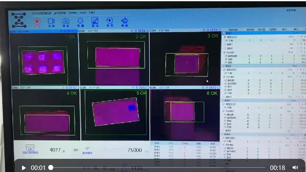
Task: Select the CCD5 camera view header
Action: coord(82,88)
